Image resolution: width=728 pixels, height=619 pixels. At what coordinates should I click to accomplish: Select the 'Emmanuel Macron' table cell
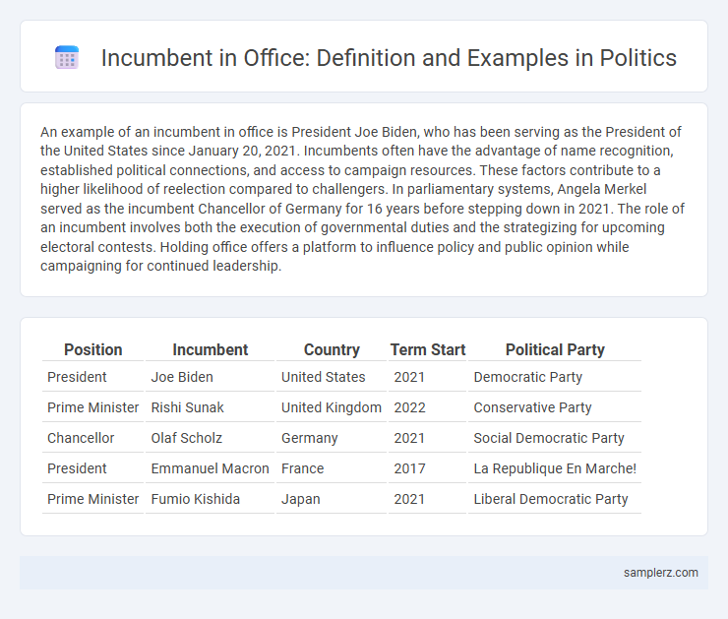click(x=210, y=468)
